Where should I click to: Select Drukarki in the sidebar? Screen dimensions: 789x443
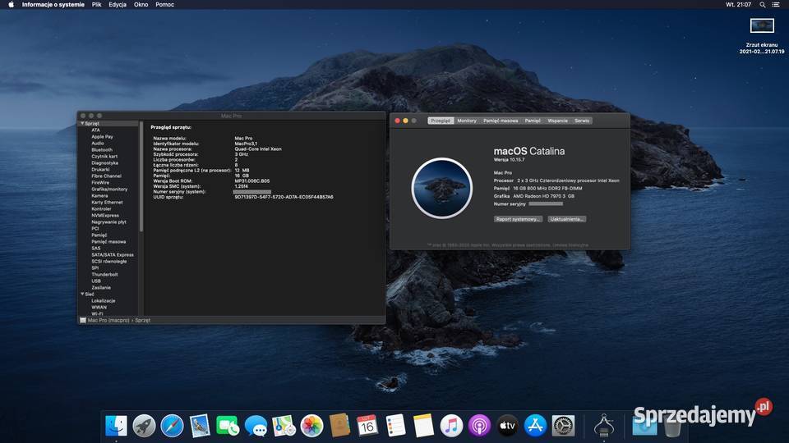[x=100, y=169]
